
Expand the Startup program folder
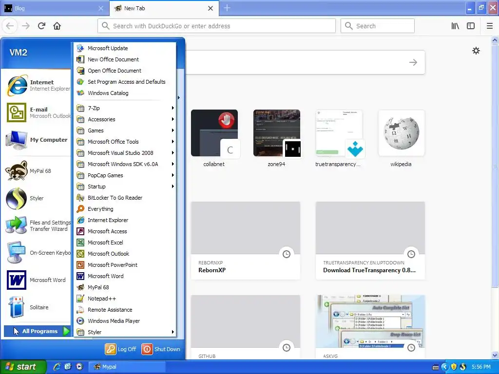point(125,187)
